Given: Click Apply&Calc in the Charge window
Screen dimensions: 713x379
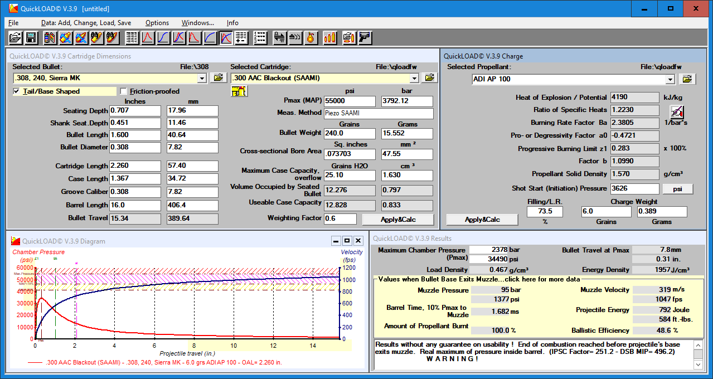Looking at the screenshot, I should pyautogui.click(x=482, y=220).
